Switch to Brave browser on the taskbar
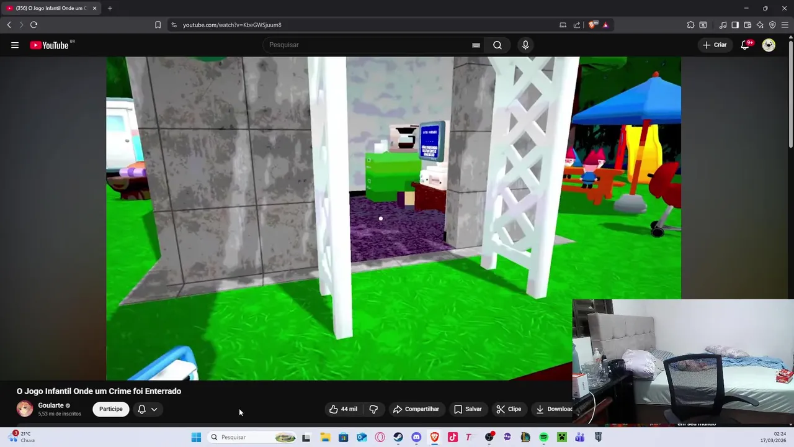The height and width of the screenshot is (447, 794). pos(435,437)
